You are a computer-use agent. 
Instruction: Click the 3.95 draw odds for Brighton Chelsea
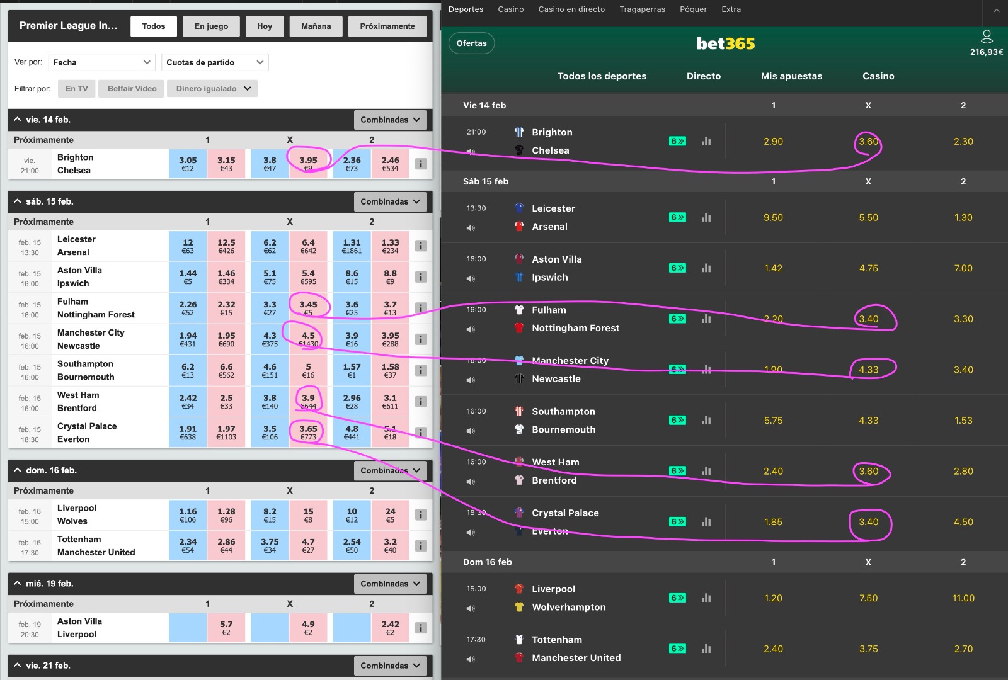[308, 163]
